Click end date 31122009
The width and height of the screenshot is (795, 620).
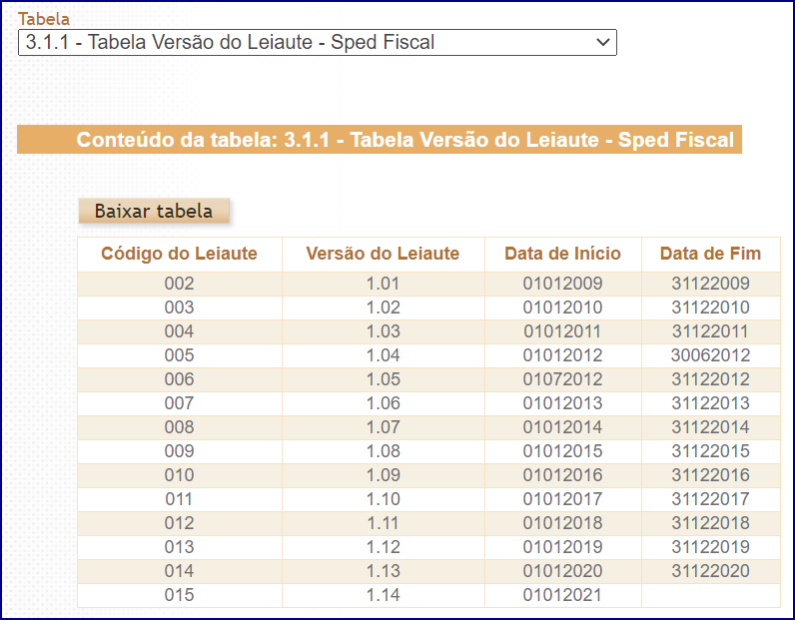[x=711, y=284]
